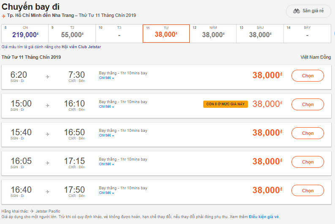Click the plane icon beside the route title
This screenshot has width=335, height=224.
pyautogui.click(x=4, y=16)
